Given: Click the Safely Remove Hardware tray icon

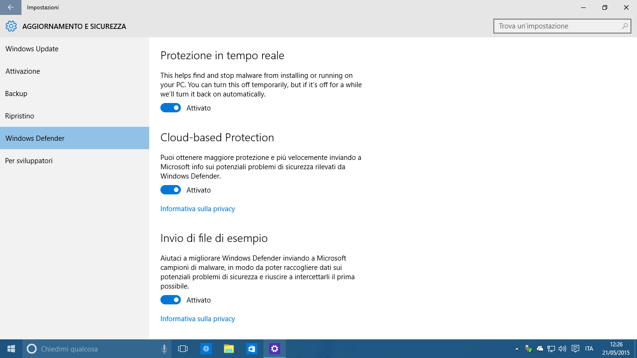Looking at the screenshot, I should pyautogui.click(x=528, y=349).
